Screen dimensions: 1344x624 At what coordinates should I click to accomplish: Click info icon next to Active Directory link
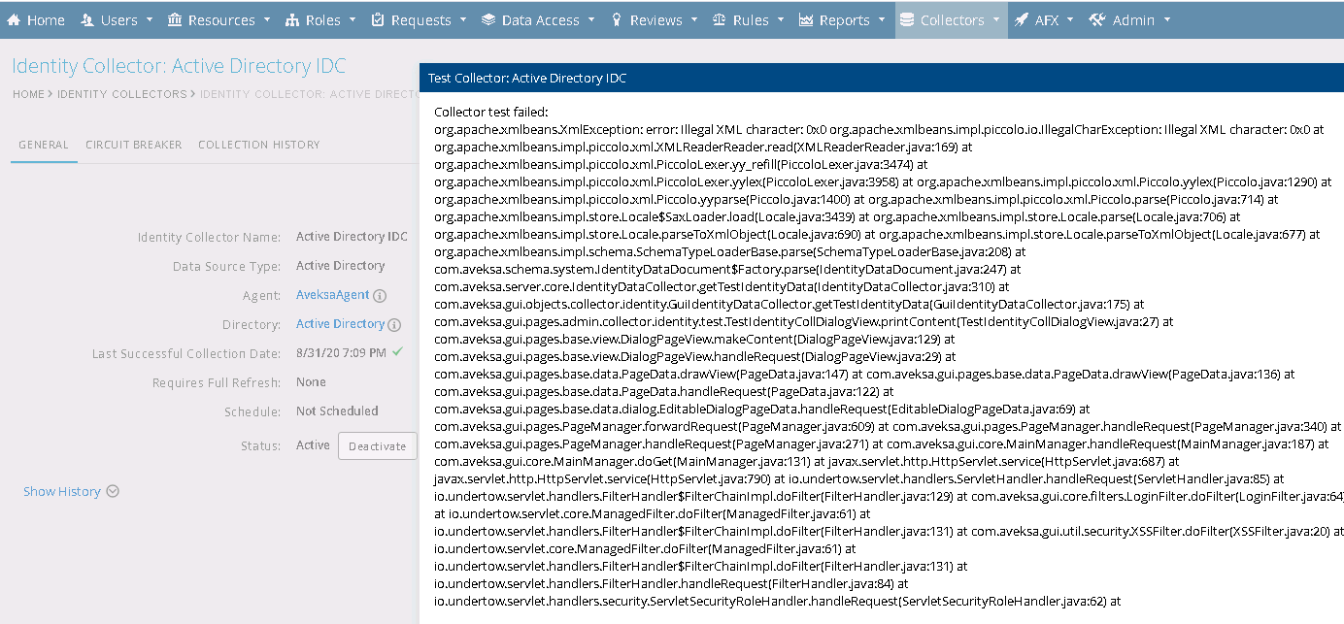(394, 325)
